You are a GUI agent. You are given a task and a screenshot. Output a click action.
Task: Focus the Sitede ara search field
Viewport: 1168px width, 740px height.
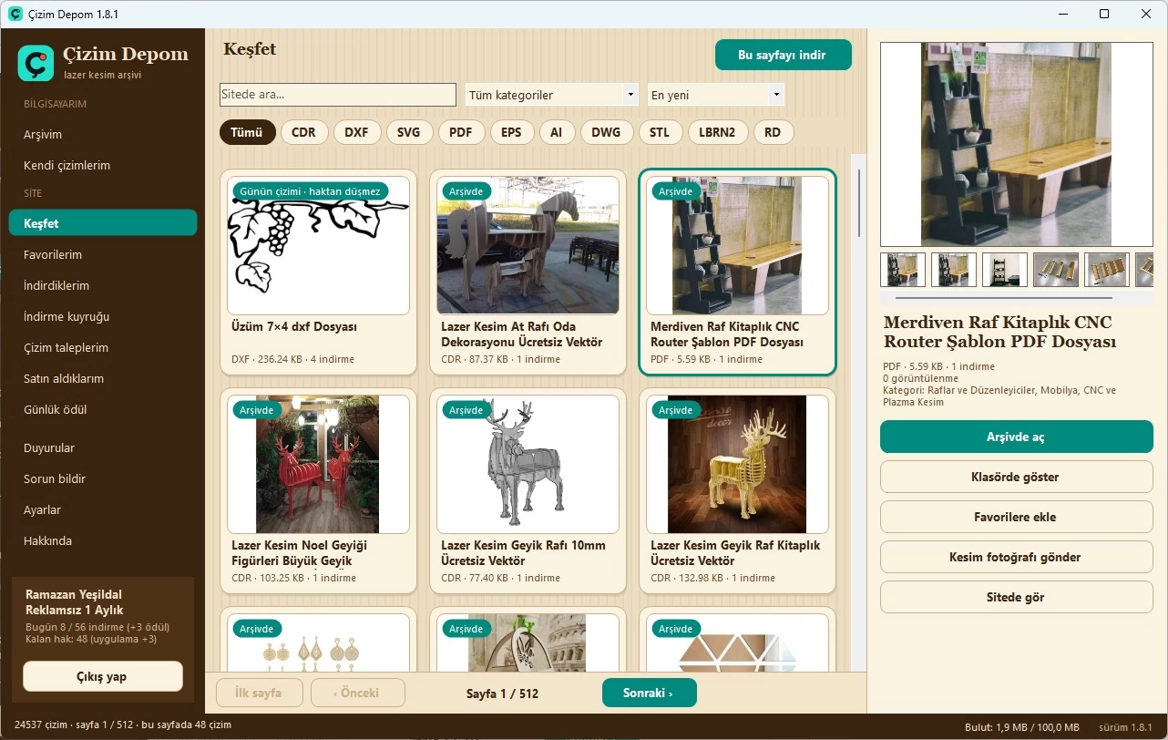[338, 95]
